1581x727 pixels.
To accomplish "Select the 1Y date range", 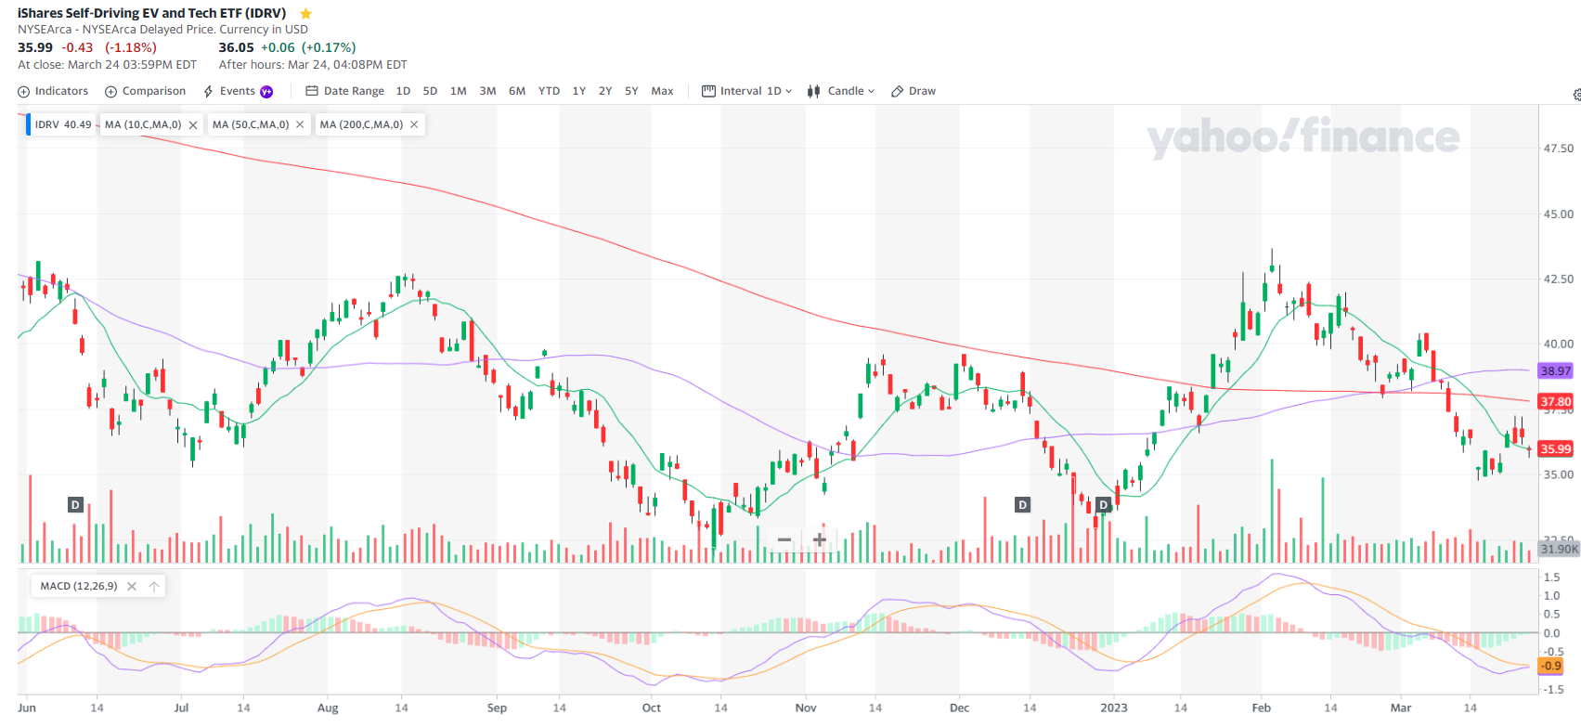I will 578,91.
